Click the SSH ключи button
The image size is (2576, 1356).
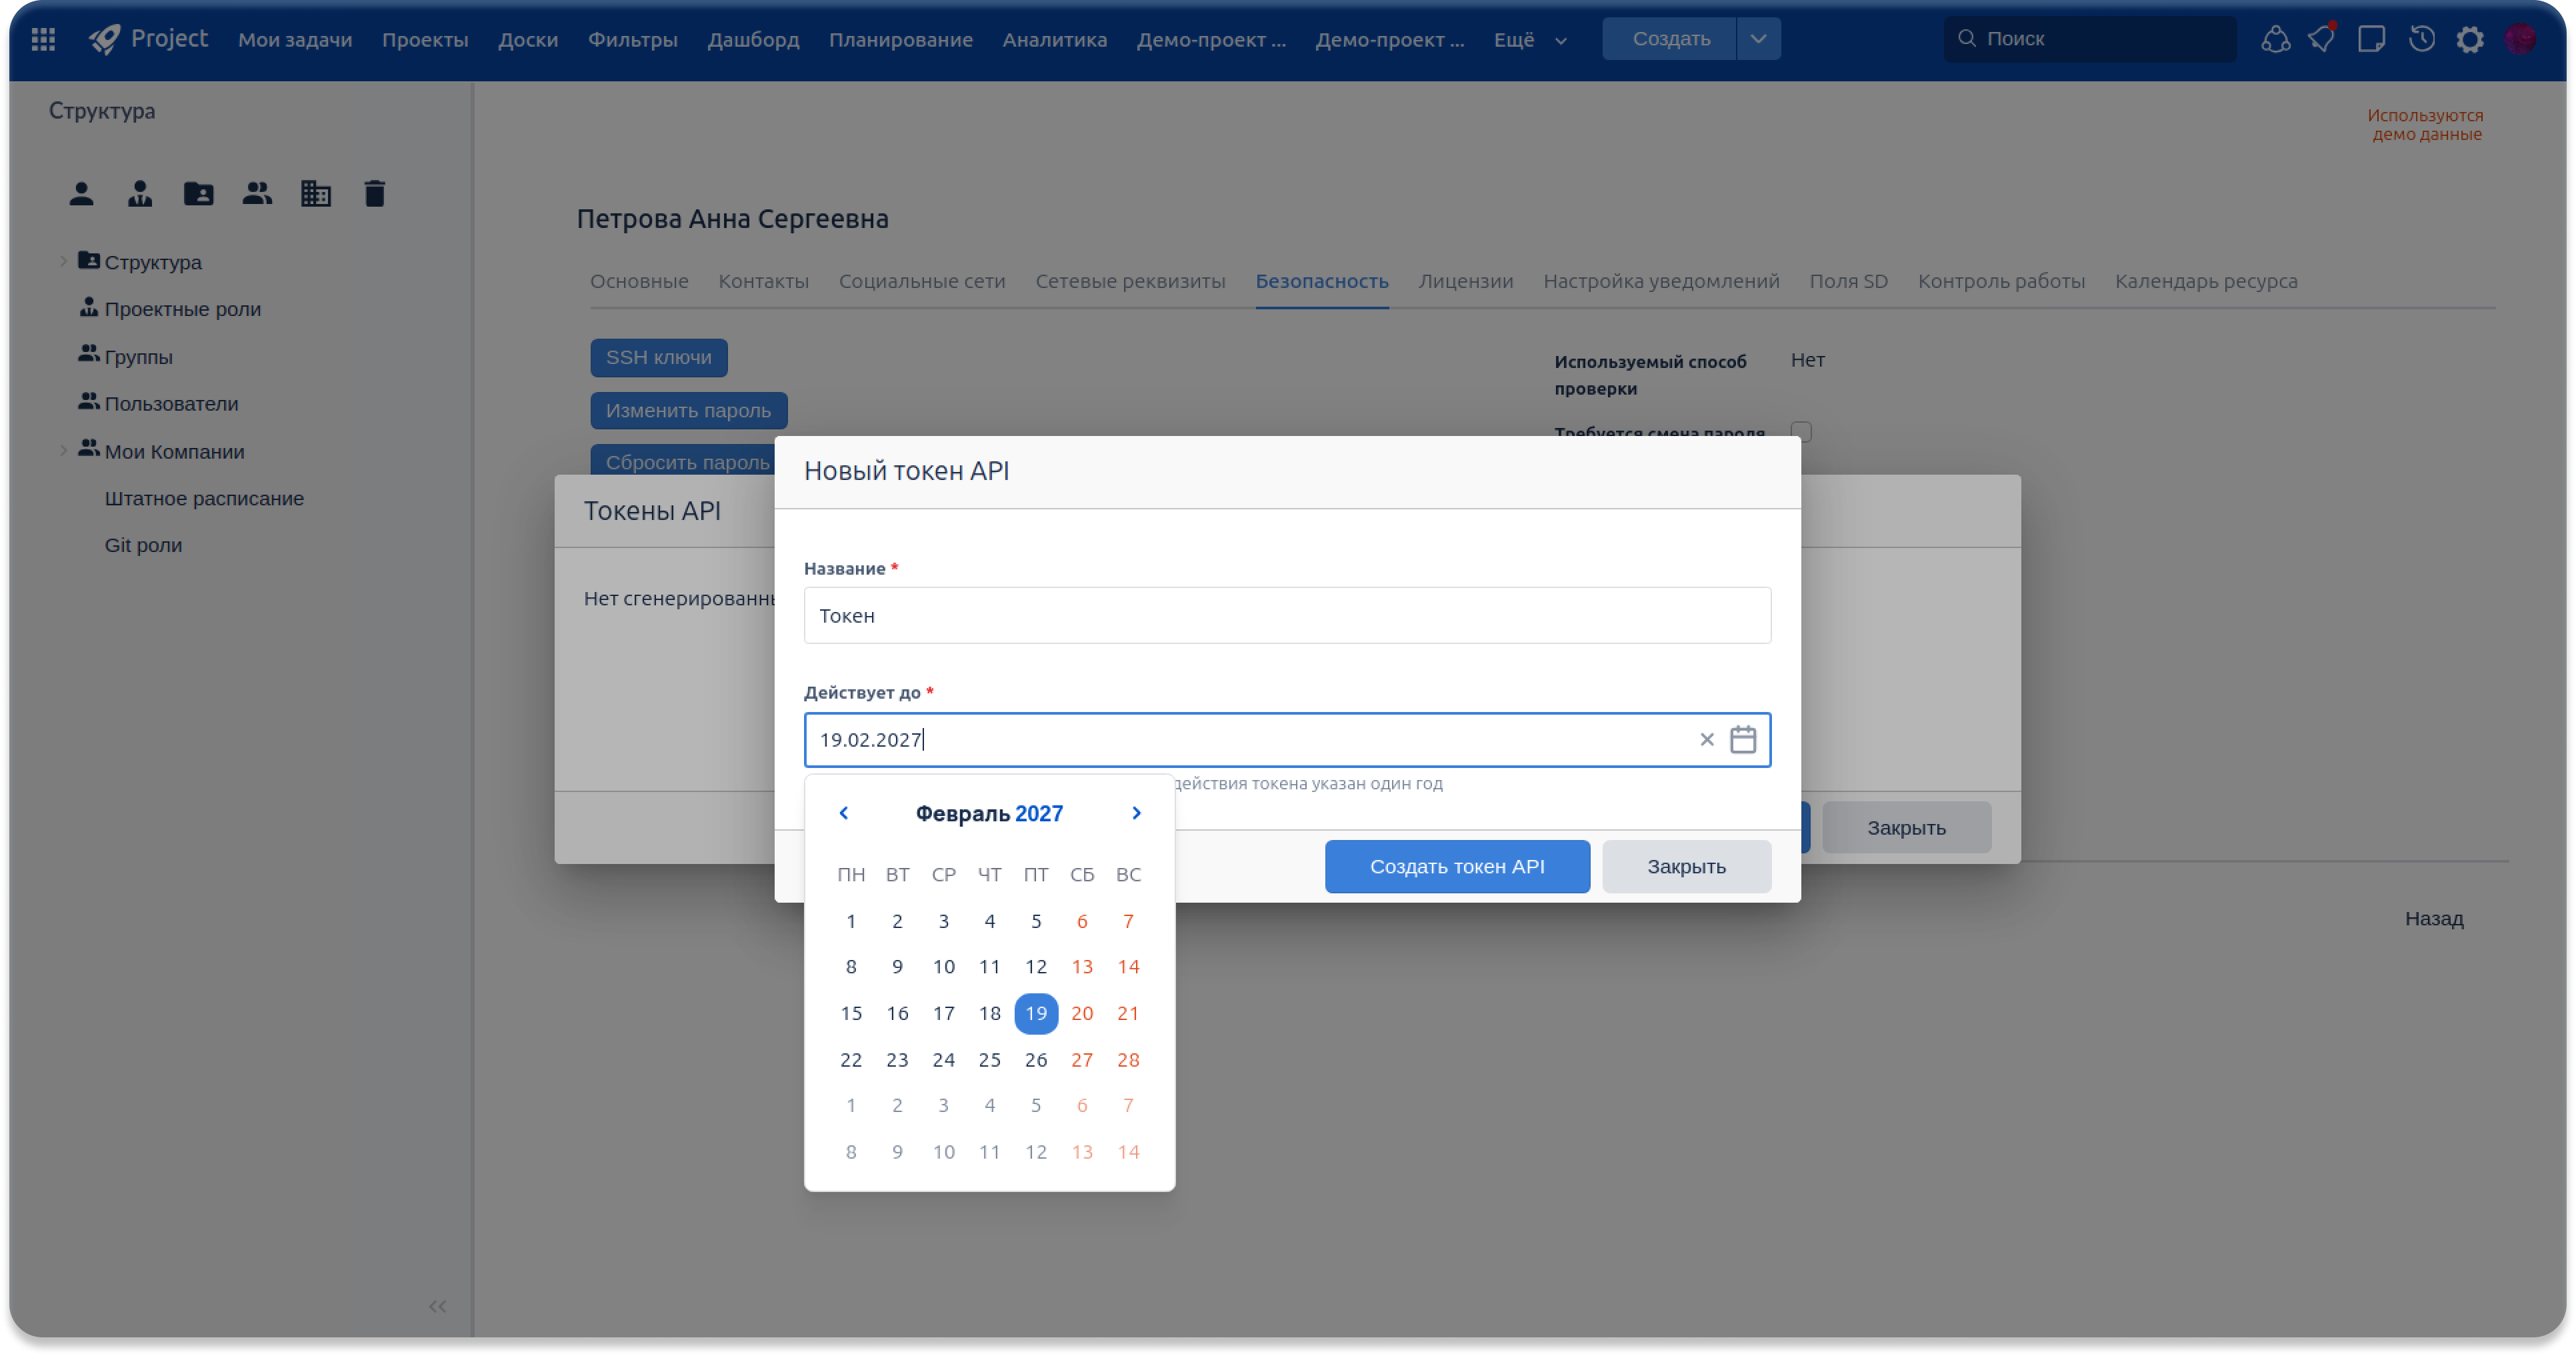(x=658, y=357)
